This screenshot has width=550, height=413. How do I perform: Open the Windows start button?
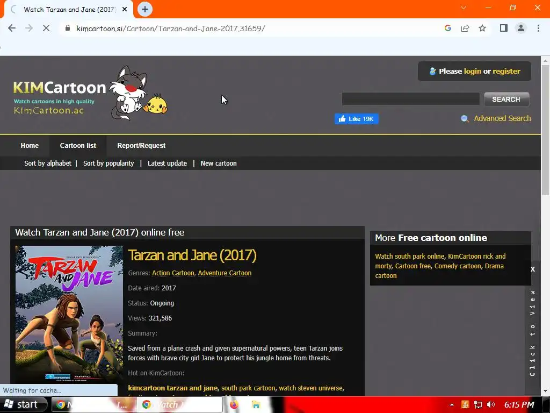(23, 404)
